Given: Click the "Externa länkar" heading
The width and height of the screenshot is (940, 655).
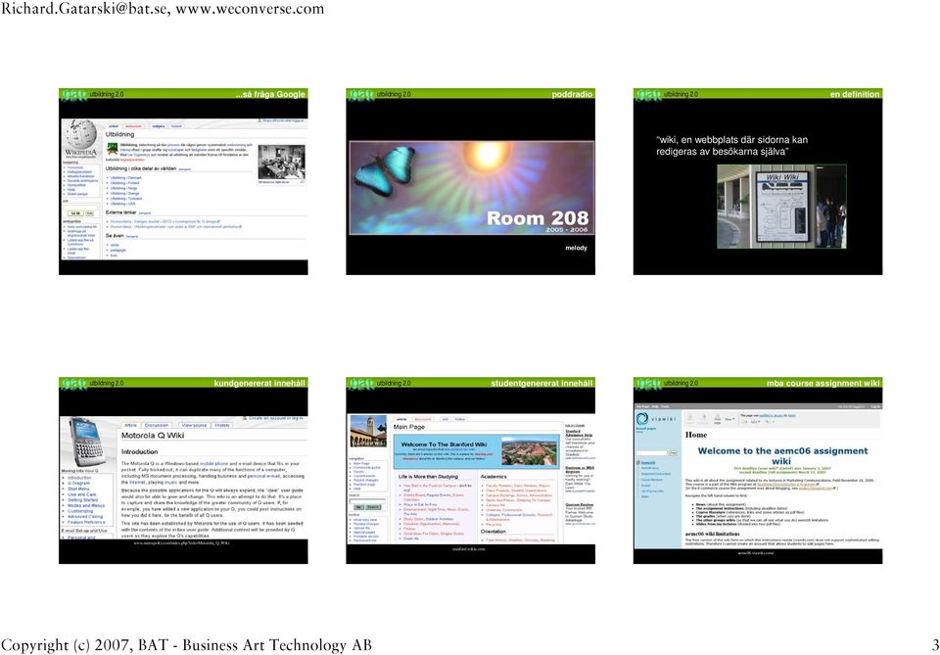Looking at the screenshot, I should tap(121, 212).
